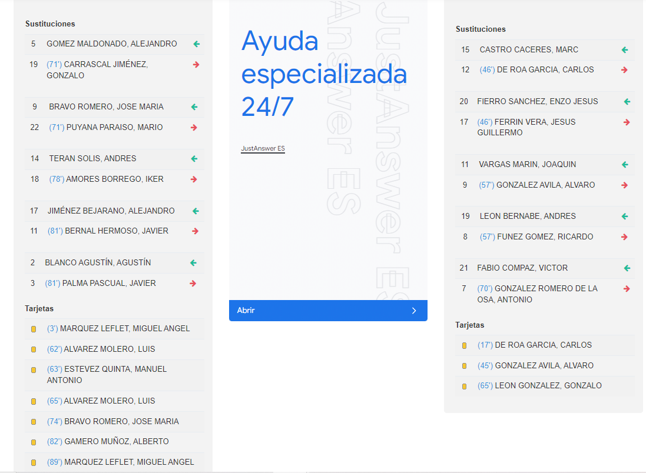Viewport: 646px width, 473px height.
Task: Click red arrow beside PUYANA PARAISO, MARIO
Action: point(194,128)
